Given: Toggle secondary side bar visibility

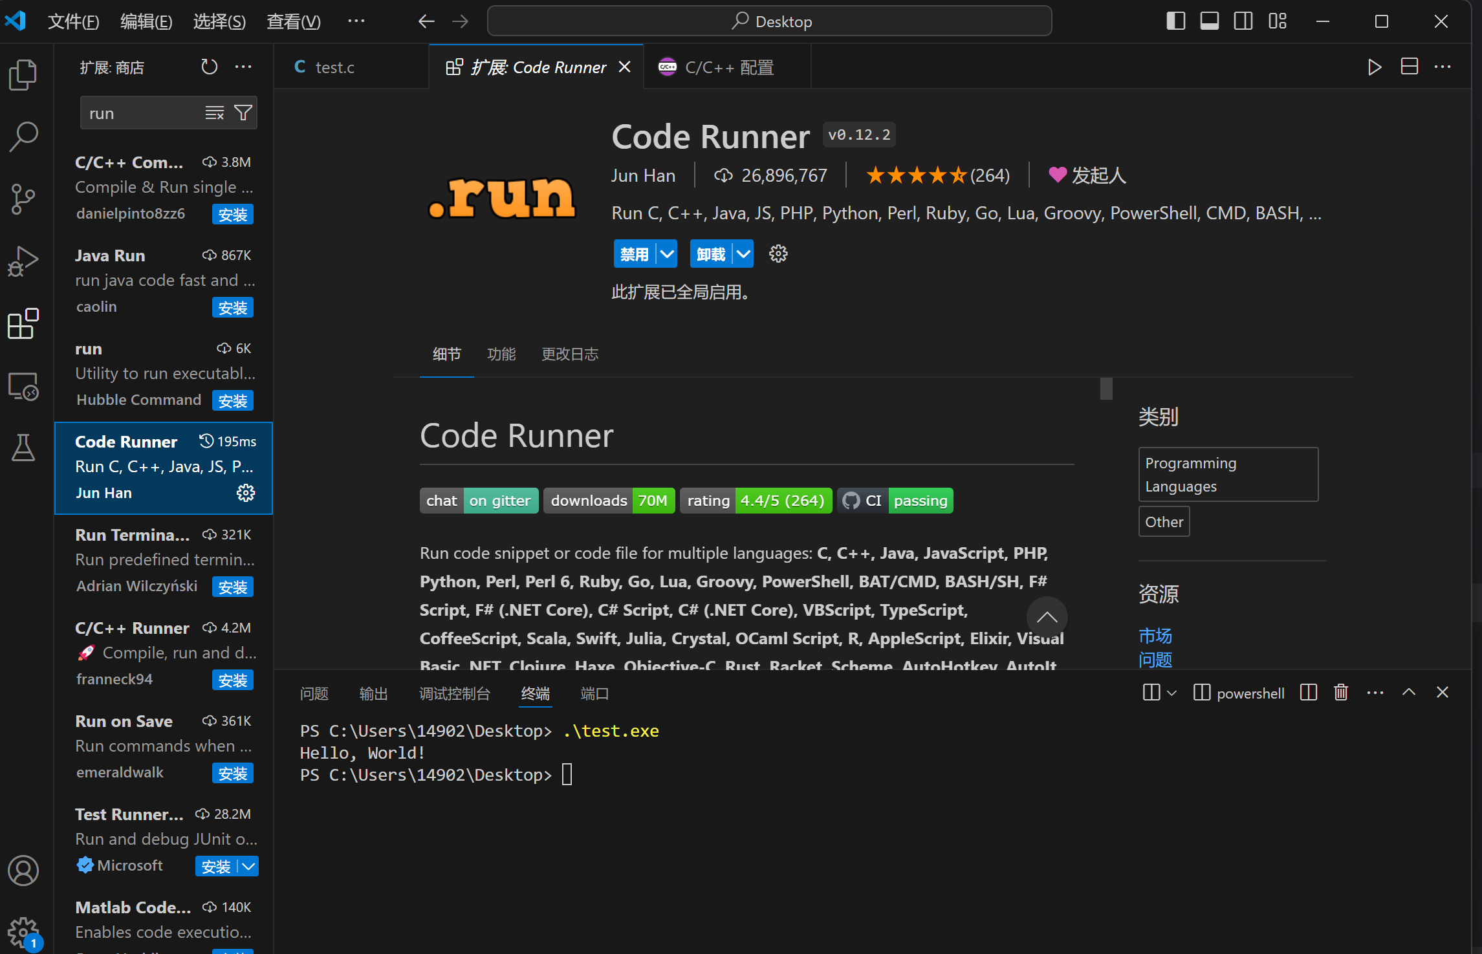Looking at the screenshot, I should (x=1243, y=21).
